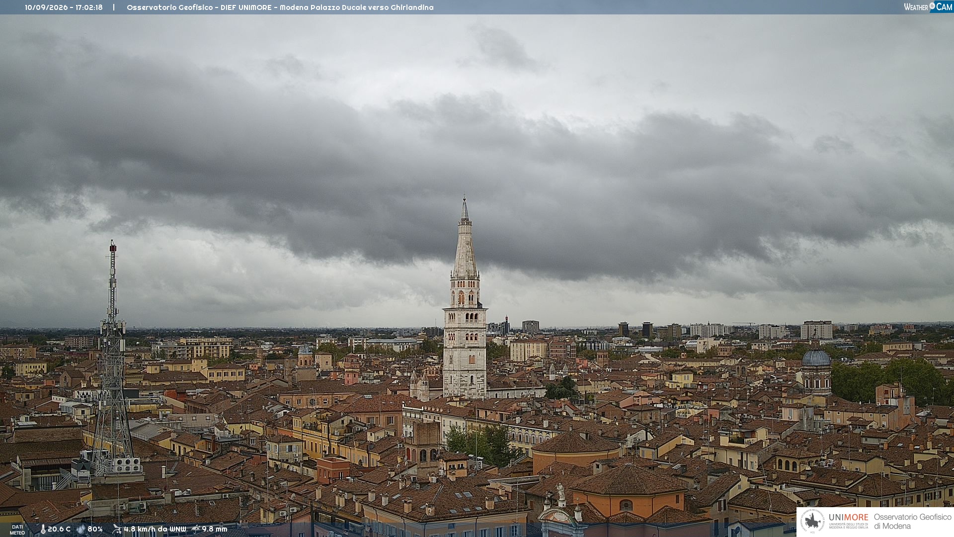Click the 20.6 C temperature reading
Viewport: 954px width, 537px height.
(x=59, y=529)
